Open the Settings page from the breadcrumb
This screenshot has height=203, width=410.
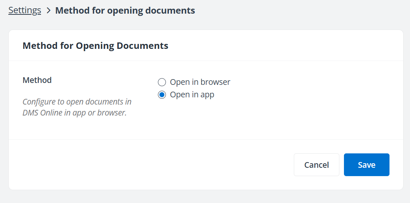(x=25, y=10)
